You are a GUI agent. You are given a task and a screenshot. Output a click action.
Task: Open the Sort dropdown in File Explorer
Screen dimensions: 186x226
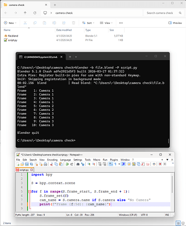[88, 23]
